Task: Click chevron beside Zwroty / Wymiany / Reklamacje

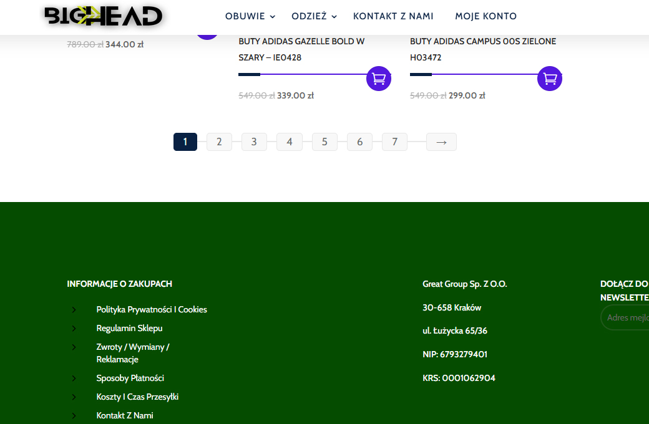Action: [74, 347]
